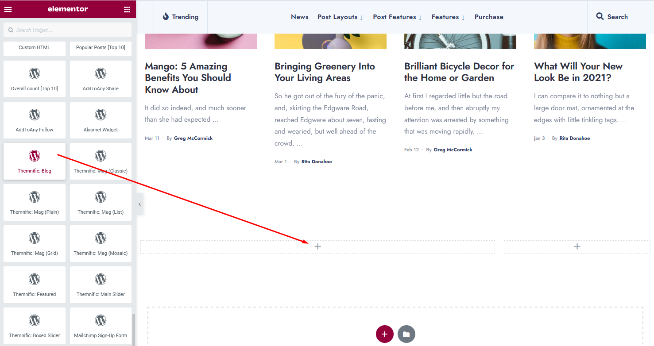Open the Brilliant Bicycle Decor post thumbnail
The width and height of the screenshot is (654, 346).
(x=460, y=41)
